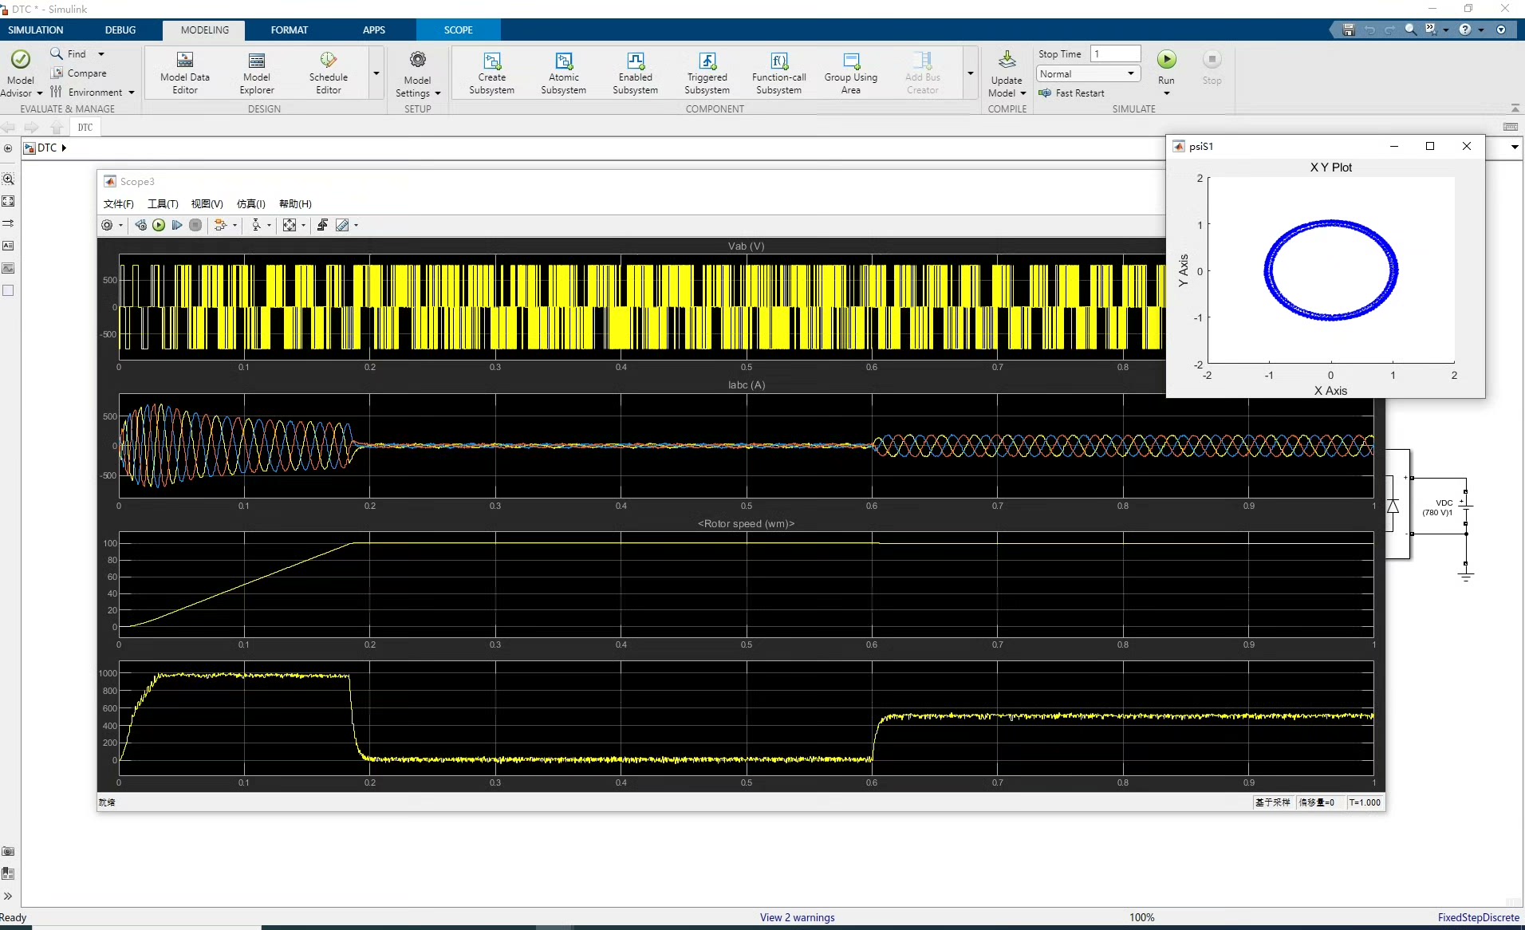Launch Model Explorer

point(256,73)
